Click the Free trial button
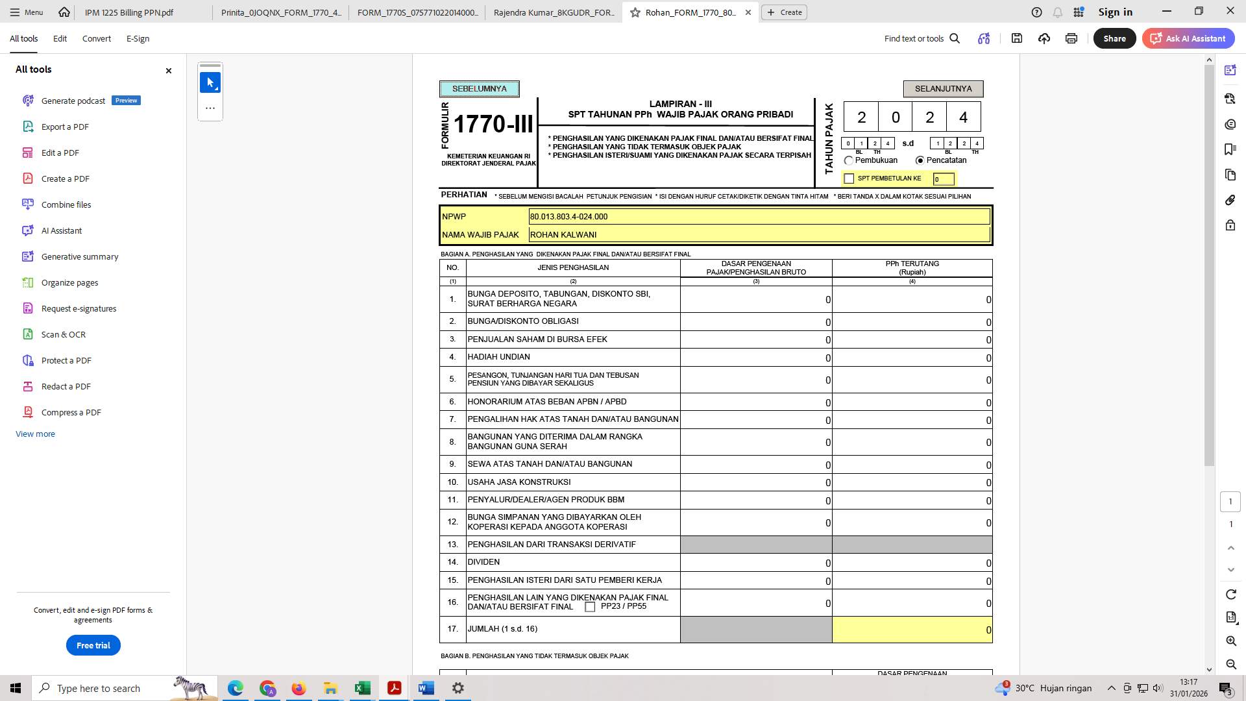This screenshot has width=1246, height=701. 93,645
